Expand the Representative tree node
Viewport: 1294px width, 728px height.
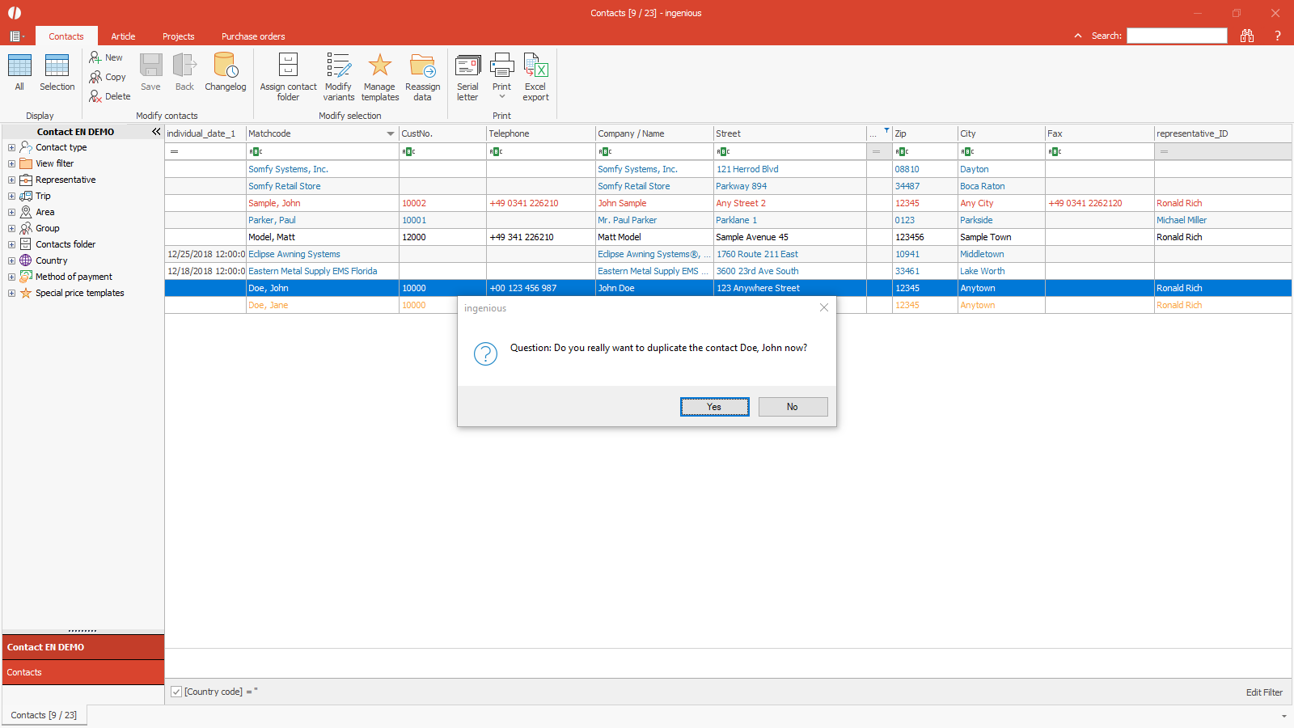11,180
